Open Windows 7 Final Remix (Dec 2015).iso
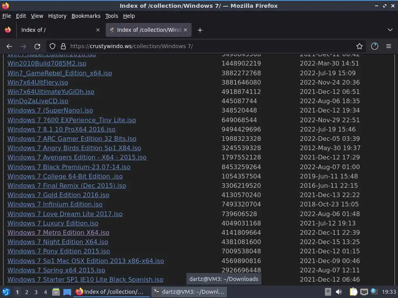398x298 pixels. (x=66, y=186)
